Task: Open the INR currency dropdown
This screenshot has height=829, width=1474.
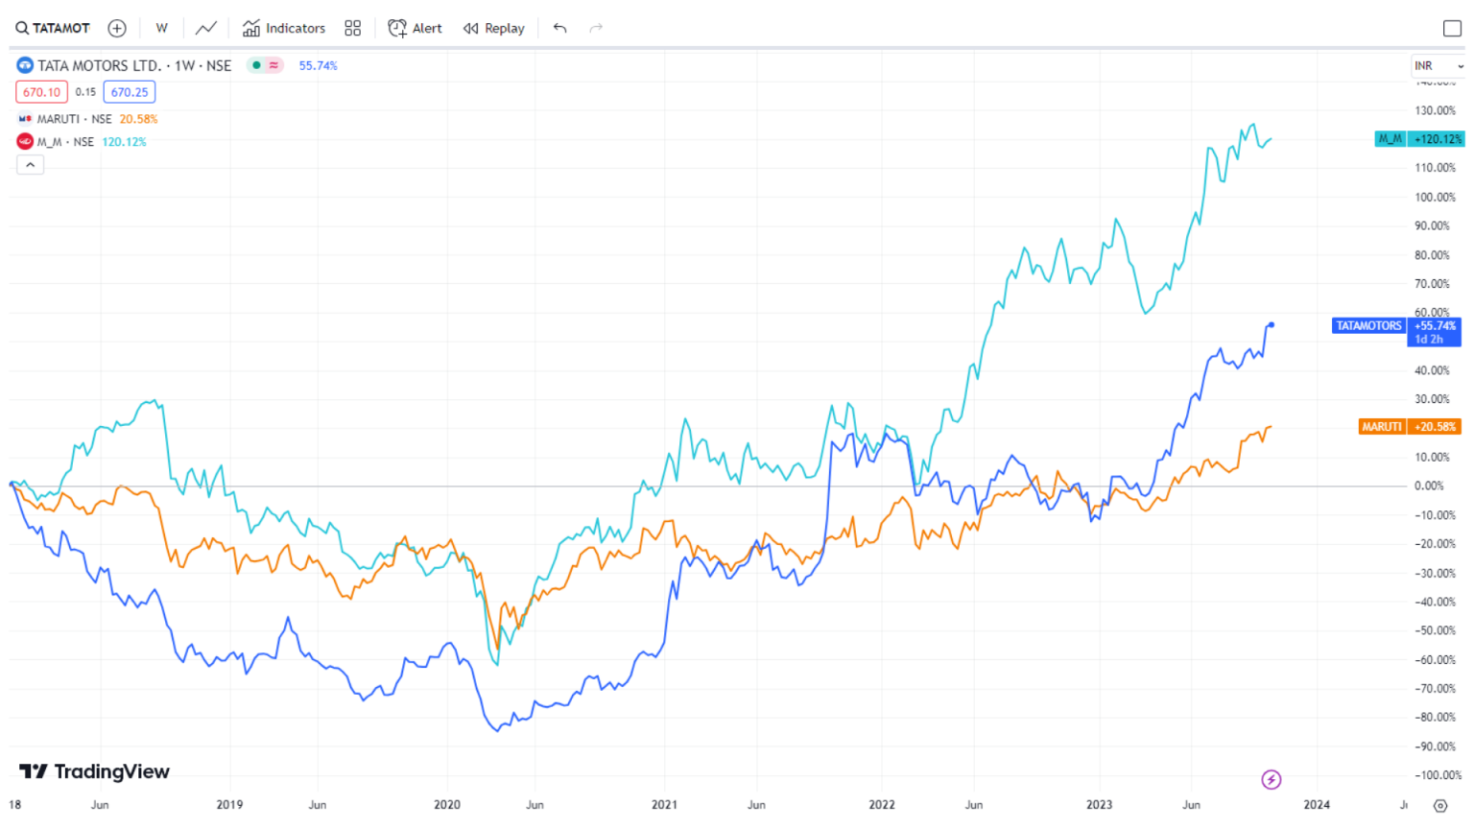Action: pos(1437,65)
